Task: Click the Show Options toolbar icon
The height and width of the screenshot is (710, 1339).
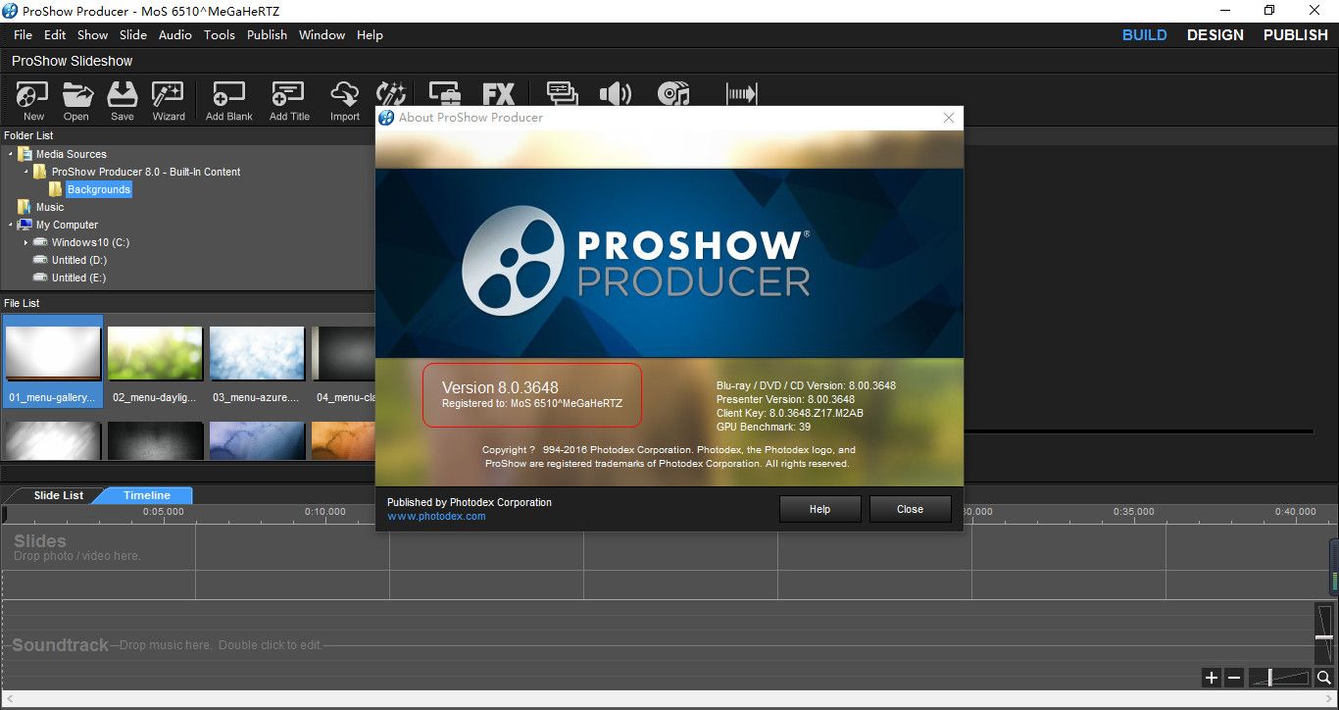Action: click(562, 94)
